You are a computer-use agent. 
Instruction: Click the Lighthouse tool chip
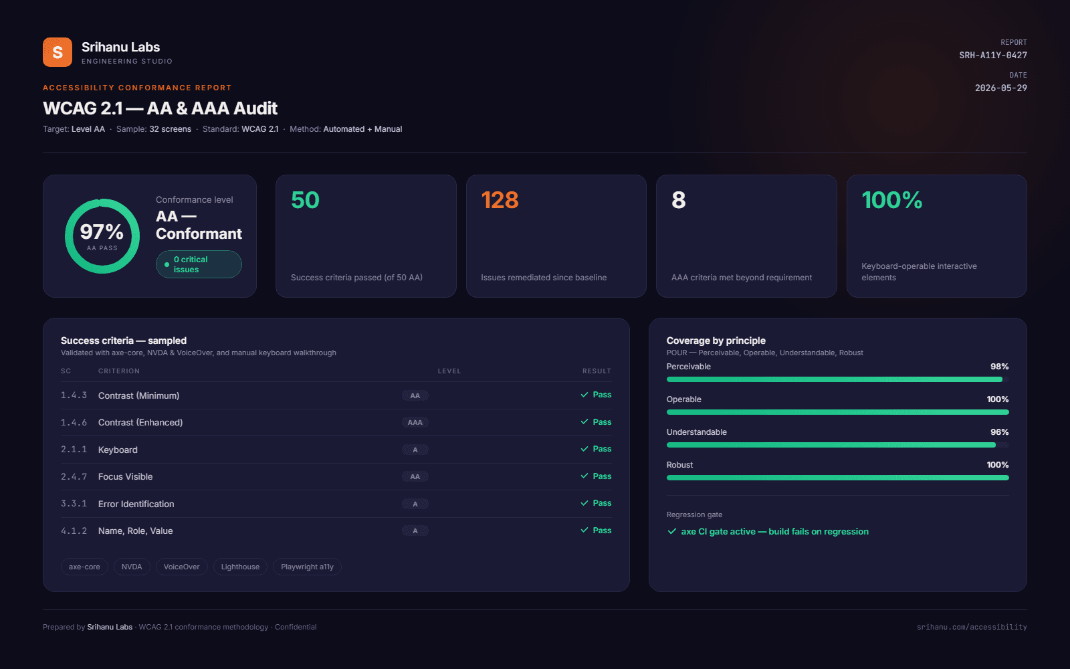(240, 567)
